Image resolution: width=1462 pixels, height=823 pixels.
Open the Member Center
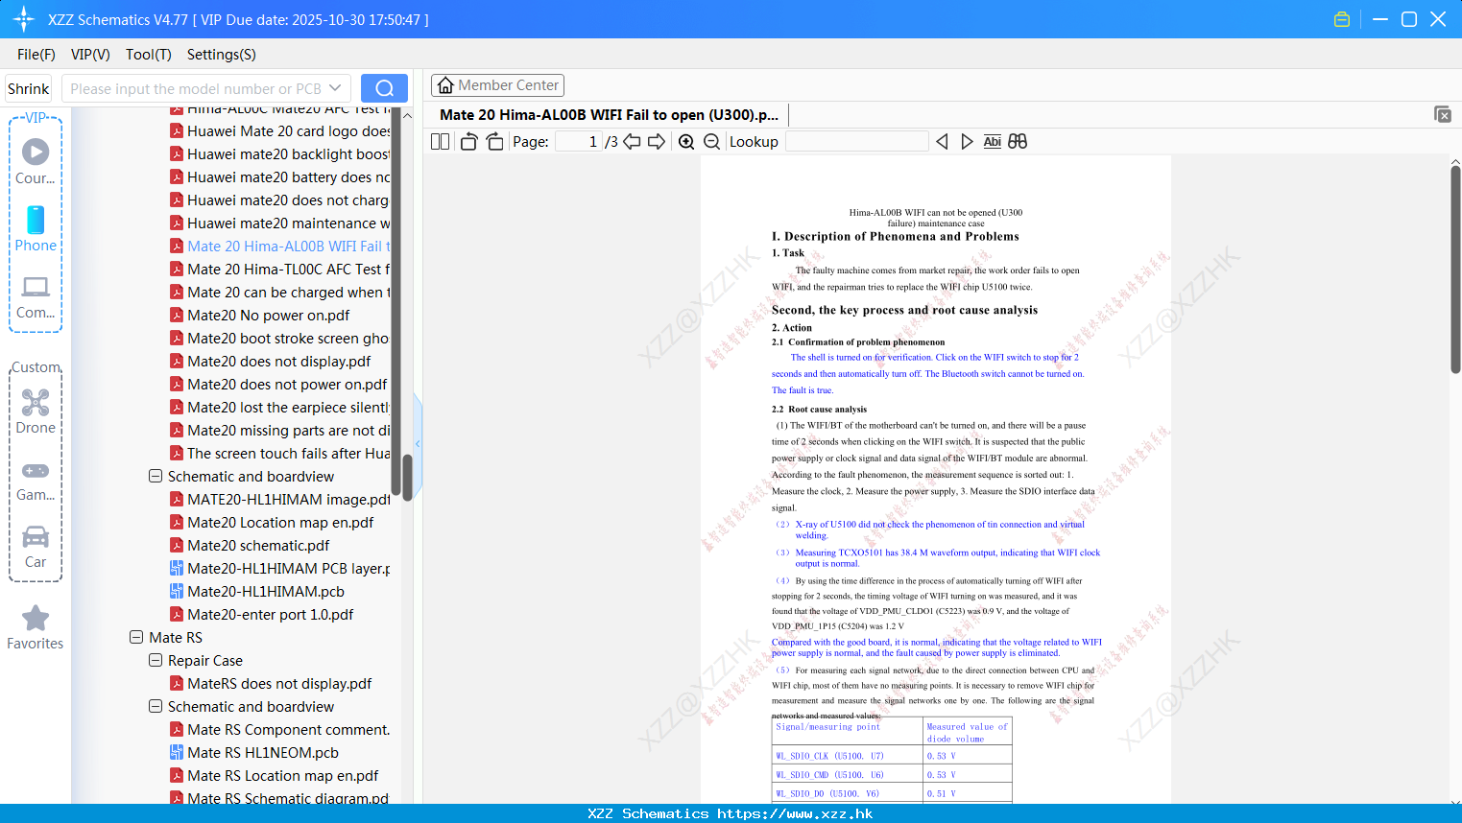click(x=497, y=85)
